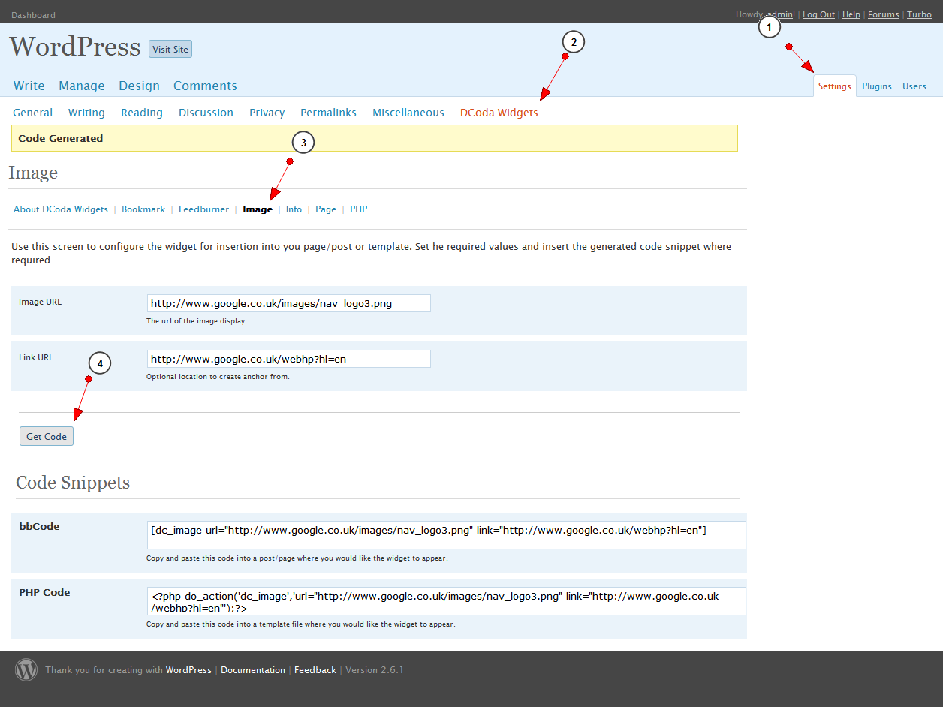
Task: Click the 'Link URL' field label
Action: 36,357
